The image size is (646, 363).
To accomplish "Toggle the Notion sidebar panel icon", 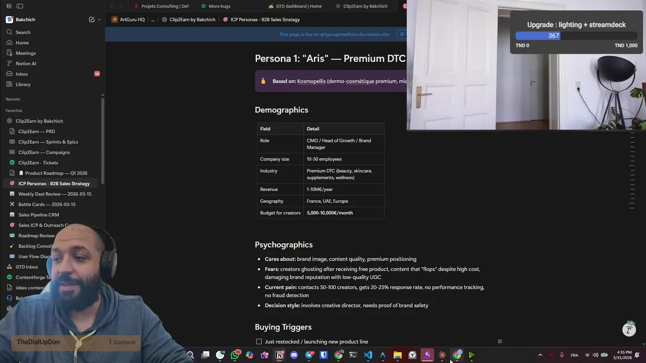I will 20,6.
